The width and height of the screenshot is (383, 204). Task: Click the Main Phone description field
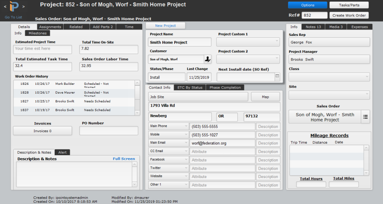click(268, 126)
